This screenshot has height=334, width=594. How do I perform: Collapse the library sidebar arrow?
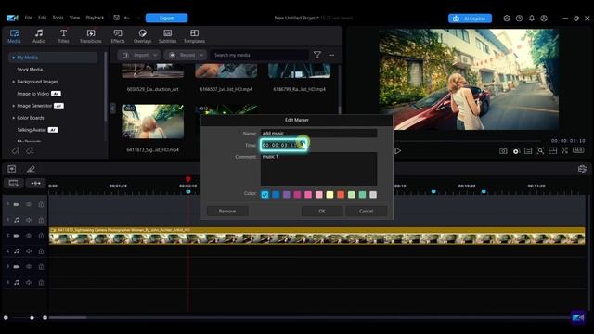pos(112,109)
